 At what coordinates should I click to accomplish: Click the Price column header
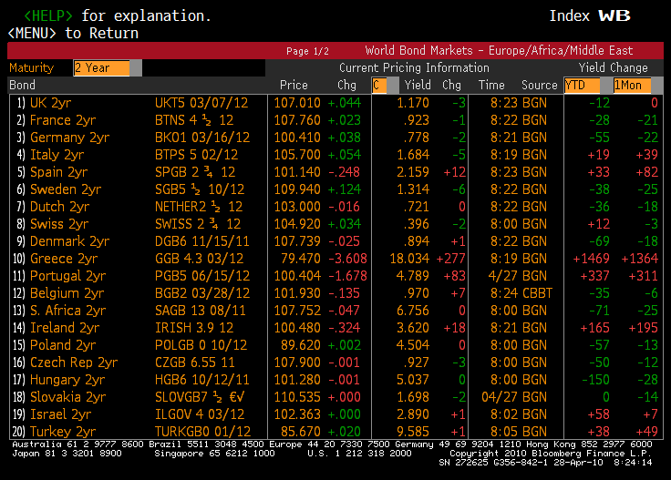coord(294,85)
